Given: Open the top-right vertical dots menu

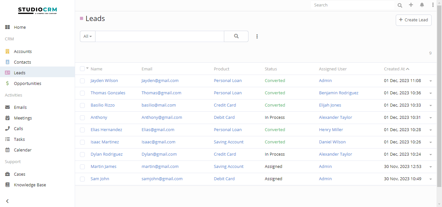Looking at the screenshot, I should (433, 5).
